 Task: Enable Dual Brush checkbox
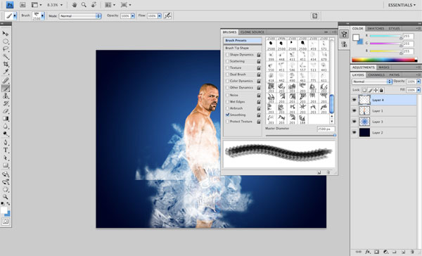click(x=227, y=75)
